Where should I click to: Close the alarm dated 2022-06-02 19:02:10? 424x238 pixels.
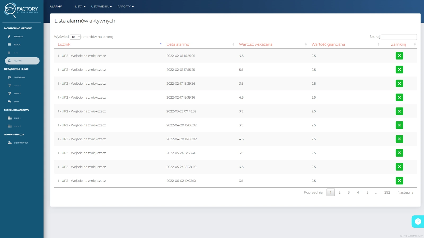(x=399, y=181)
